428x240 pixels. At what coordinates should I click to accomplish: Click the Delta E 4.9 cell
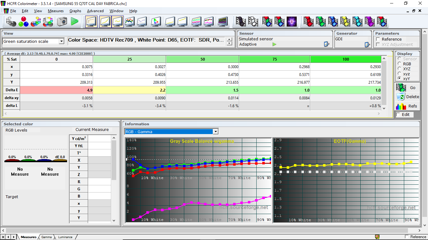[56, 90]
